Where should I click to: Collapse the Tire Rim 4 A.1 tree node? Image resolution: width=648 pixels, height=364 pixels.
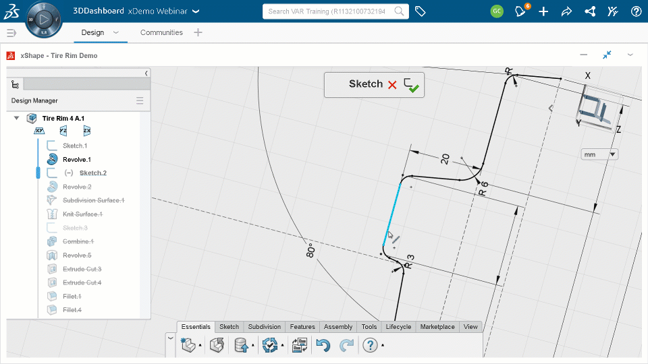16,118
